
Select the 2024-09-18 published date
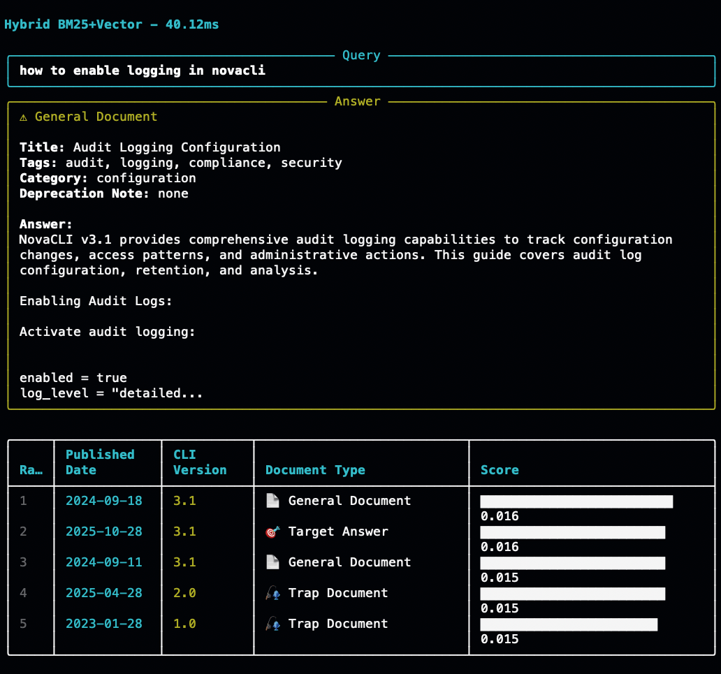[103, 501]
